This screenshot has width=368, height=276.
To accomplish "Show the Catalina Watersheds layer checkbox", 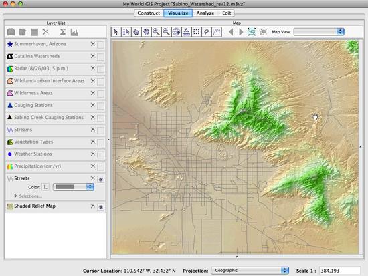I will [100, 57].
